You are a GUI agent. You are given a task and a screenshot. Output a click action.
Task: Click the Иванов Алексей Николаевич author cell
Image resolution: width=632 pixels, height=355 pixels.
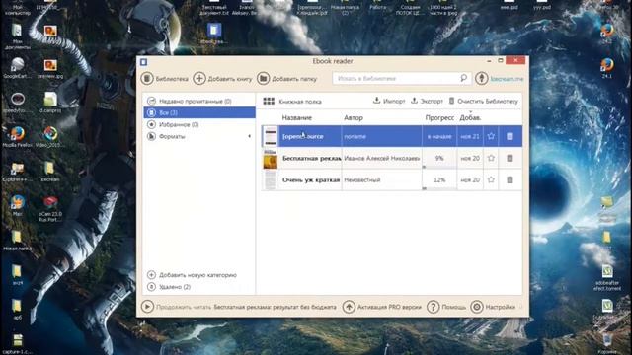click(382, 158)
